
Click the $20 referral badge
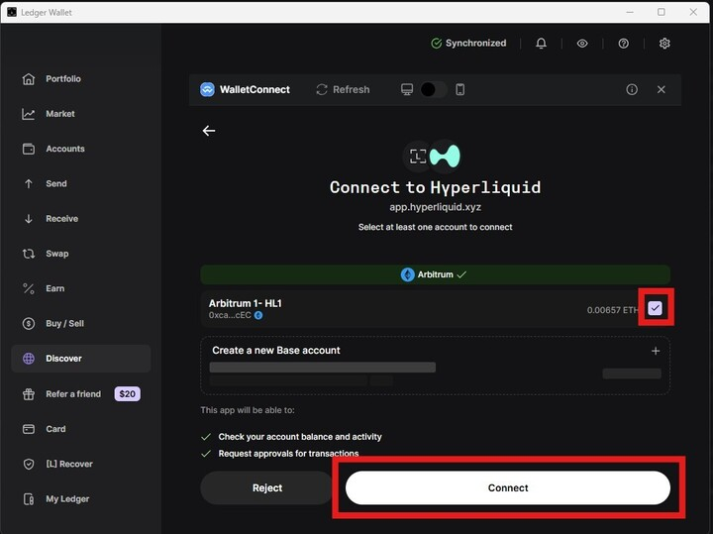click(x=128, y=394)
